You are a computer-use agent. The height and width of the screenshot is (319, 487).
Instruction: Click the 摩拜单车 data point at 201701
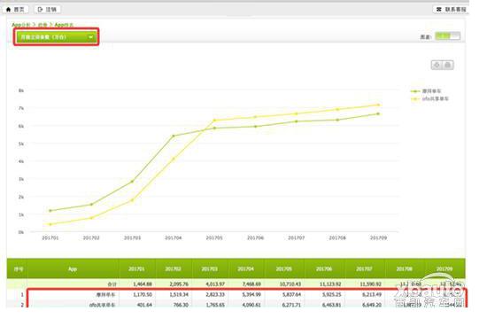pos(50,211)
